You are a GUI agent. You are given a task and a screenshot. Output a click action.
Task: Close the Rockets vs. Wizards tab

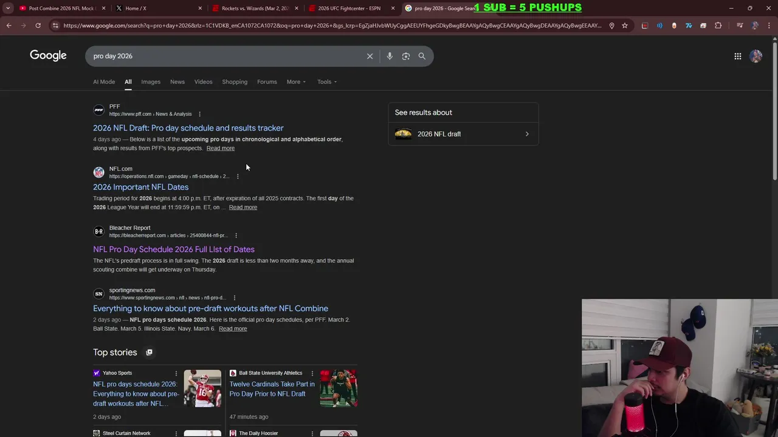point(297,8)
